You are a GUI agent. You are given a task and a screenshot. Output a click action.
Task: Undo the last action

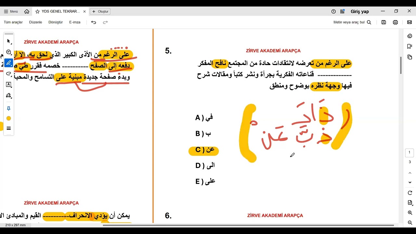pos(94,22)
